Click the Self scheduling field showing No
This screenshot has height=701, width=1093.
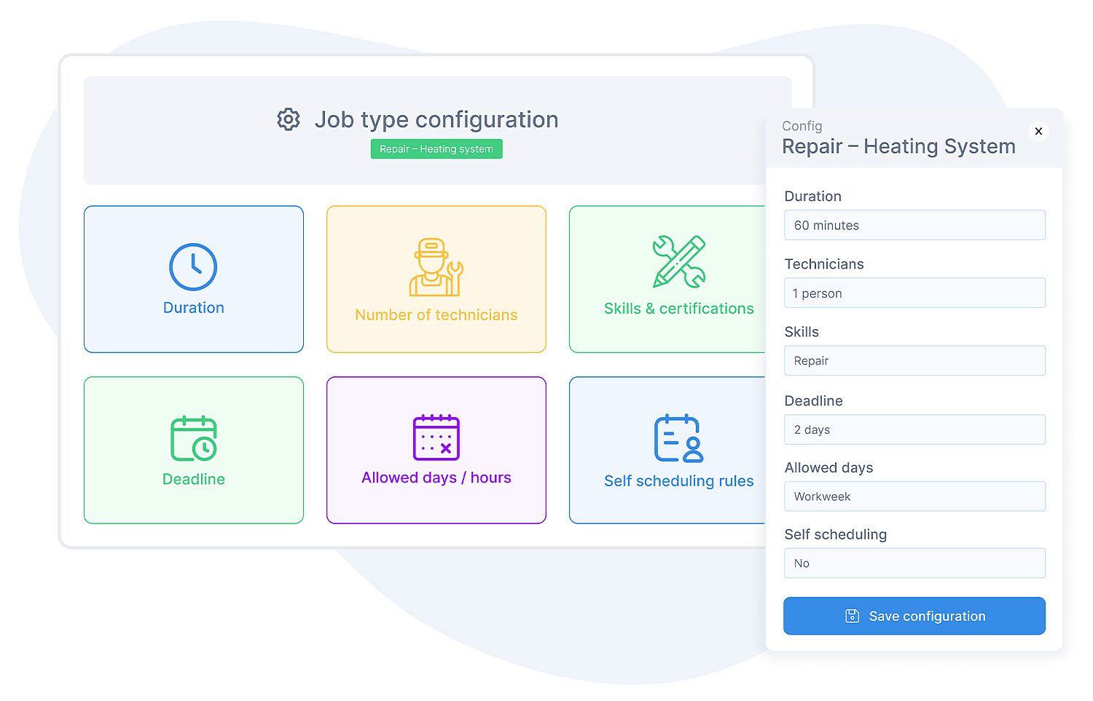914,563
